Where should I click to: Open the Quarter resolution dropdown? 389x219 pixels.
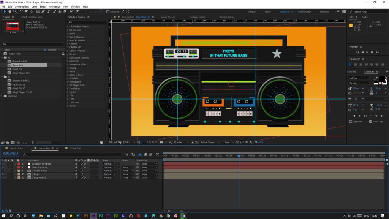click(181, 142)
